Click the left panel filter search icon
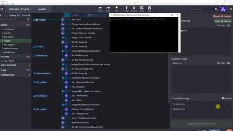 point(28,19)
